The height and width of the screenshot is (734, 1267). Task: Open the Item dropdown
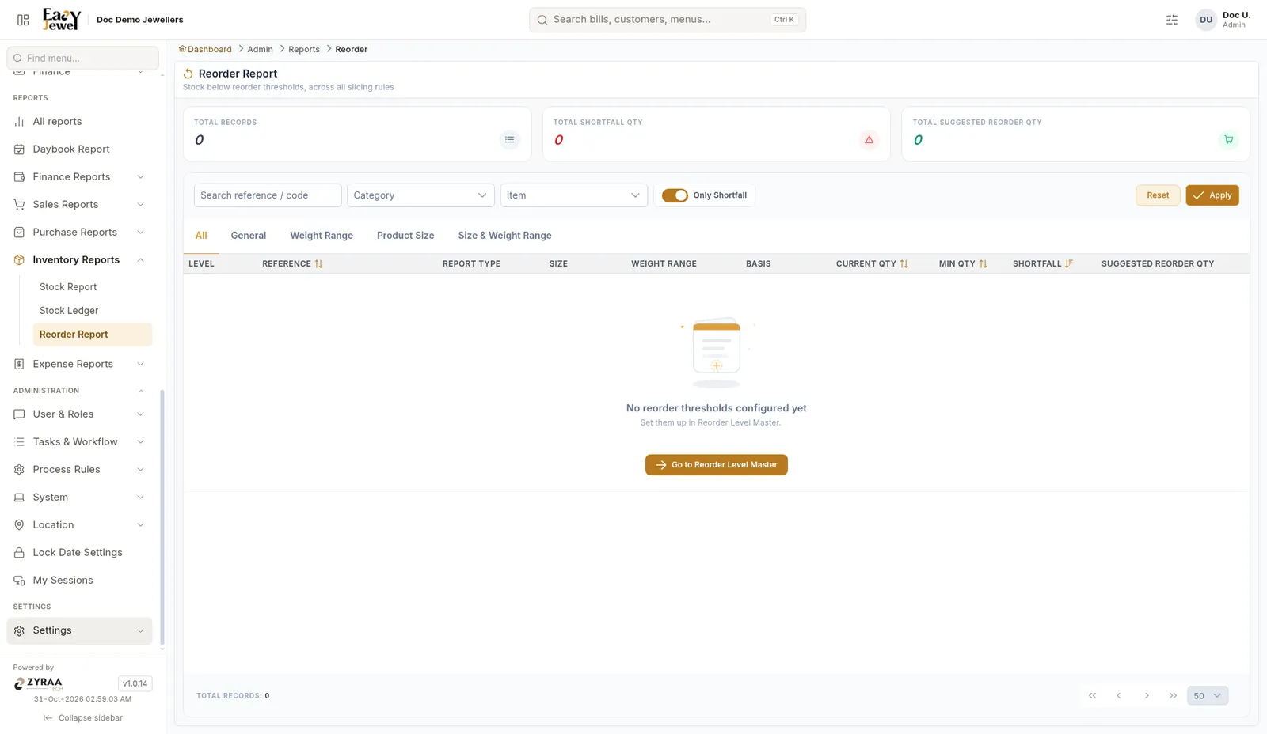click(x=574, y=195)
